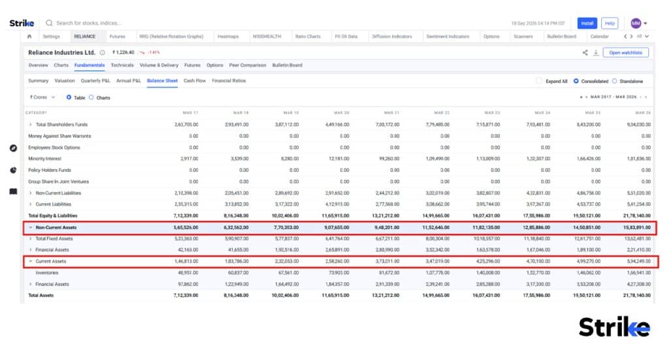Expand Financial Assets under Current Assets
This screenshot has height=354, width=669.
pos(30,285)
